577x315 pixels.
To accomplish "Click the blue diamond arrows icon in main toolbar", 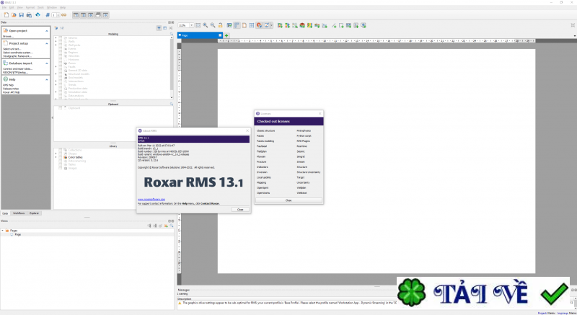I will click(38, 15).
